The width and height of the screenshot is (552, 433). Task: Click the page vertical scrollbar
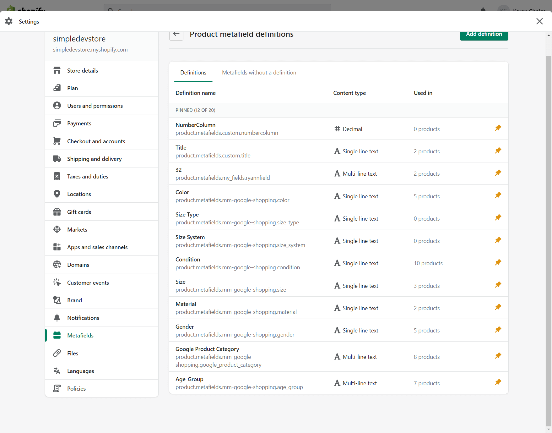549,220
